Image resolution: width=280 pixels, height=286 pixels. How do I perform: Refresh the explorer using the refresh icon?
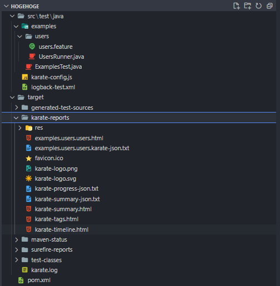(x=258, y=6)
